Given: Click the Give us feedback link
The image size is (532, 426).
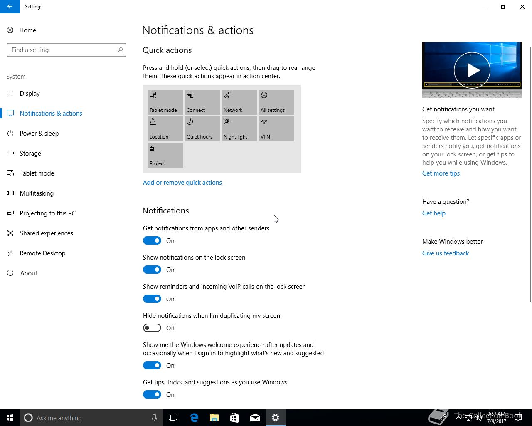Looking at the screenshot, I should tap(446, 253).
